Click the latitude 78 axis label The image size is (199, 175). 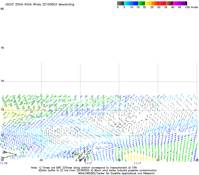pyautogui.click(x=2, y=48)
